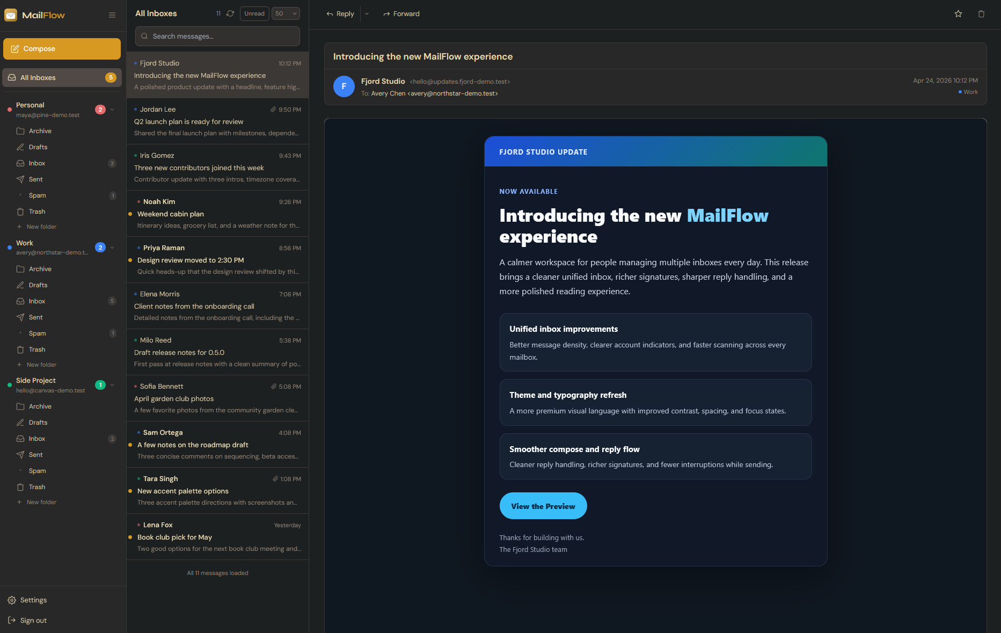This screenshot has height=633, width=1001.
Task: Delete the current message using the trash icon
Action: pyautogui.click(x=981, y=14)
